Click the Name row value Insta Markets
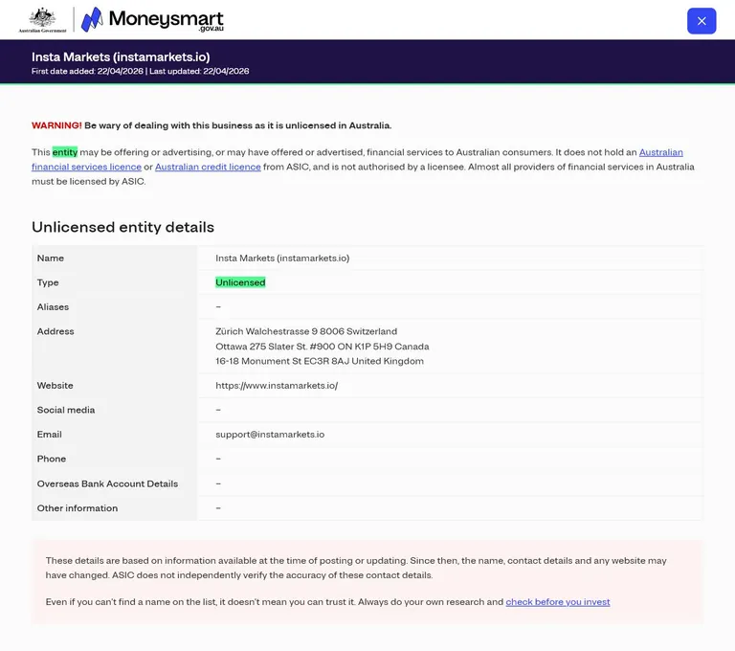 click(x=282, y=258)
